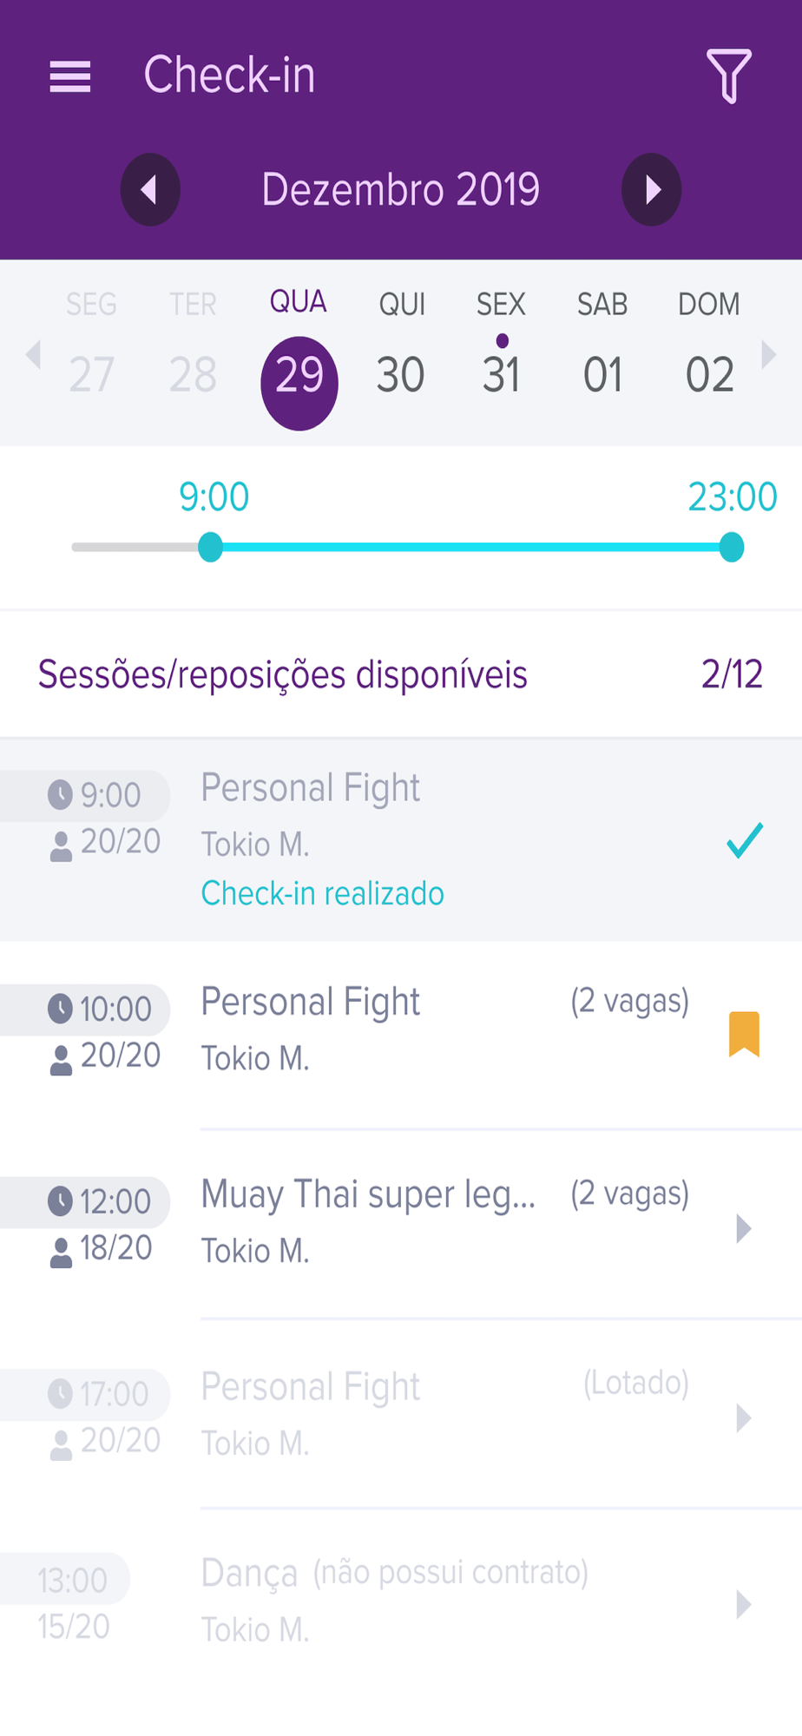Show previous week with left arrow

[34, 354]
